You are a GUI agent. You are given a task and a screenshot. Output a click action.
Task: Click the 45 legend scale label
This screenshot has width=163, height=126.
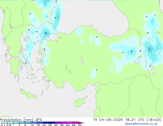(x=74, y=125)
